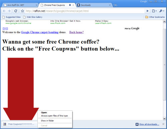The width and height of the screenshot is (167, 129).
Task: Open the page control menu icon
Action: click(154, 11)
